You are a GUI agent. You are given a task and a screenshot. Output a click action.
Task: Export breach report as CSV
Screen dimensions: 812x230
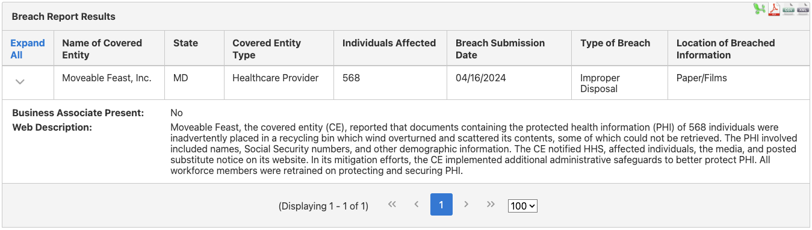[x=789, y=9]
